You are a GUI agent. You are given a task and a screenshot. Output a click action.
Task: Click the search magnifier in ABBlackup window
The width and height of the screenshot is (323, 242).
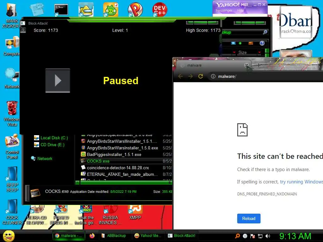265,32
